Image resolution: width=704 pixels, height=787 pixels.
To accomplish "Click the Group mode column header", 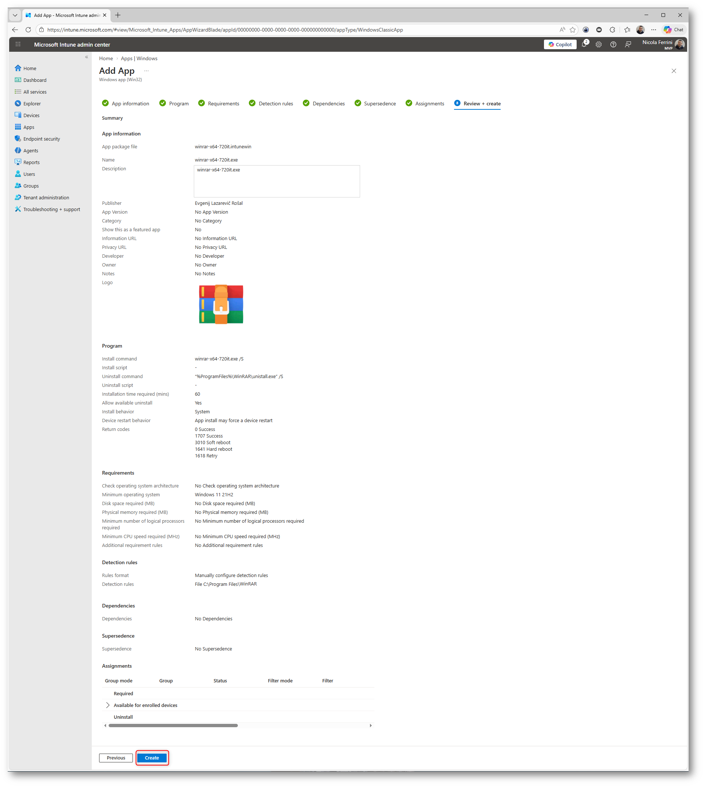I will click(x=119, y=681).
